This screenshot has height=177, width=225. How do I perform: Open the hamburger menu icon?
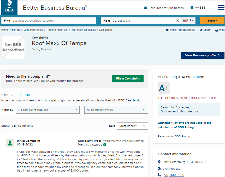[x=221, y=8]
